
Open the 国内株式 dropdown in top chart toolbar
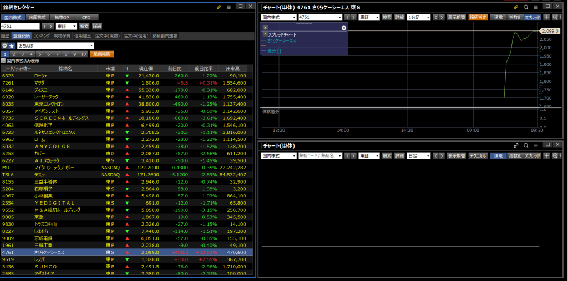pyautogui.click(x=278, y=17)
